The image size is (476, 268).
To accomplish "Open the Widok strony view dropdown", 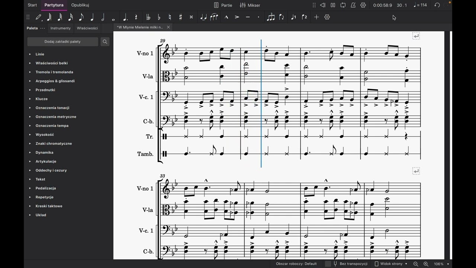I will tap(390, 264).
